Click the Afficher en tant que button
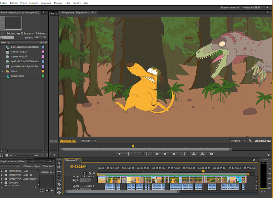Image resolution: width=273 pixels, height=198 pixels. coord(47,172)
